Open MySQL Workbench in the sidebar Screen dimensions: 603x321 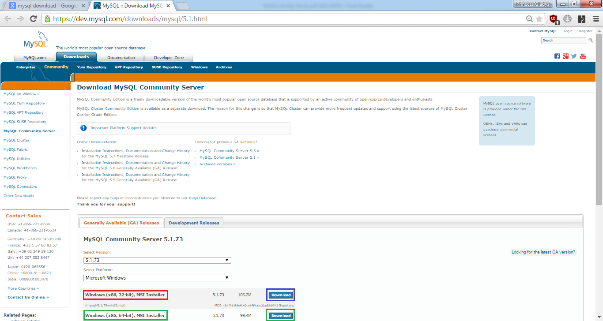(20, 168)
